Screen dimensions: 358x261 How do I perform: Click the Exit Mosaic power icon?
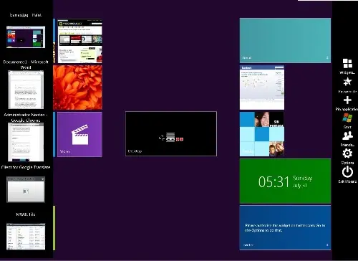(347, 172)
